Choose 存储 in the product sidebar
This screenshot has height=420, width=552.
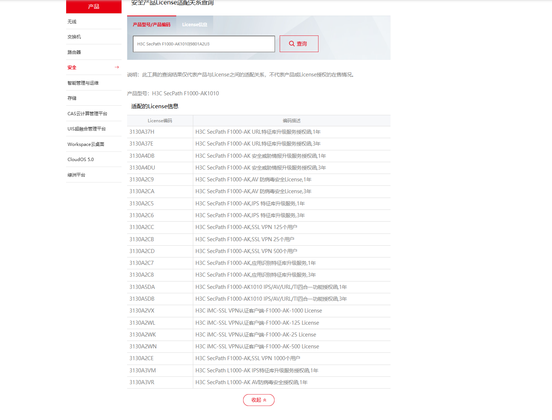pyautogui.click(x=72, y=98)
